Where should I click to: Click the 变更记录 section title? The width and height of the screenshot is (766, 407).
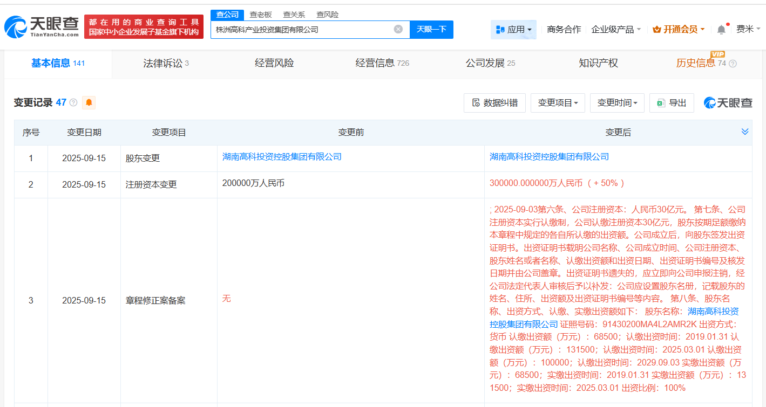33,102
